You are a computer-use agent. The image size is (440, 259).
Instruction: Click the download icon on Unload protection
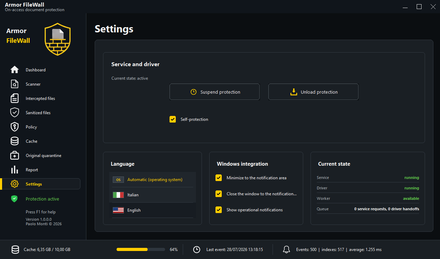pyautogui.click(x=294, y=92)
